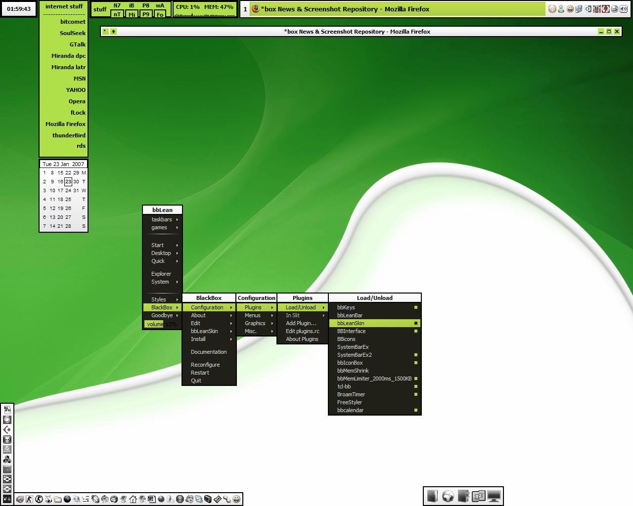Open the folder icon in bottom icon bar
Image resolution: width=633 pixels, height=506 pixels.
(x=58, y=499)
